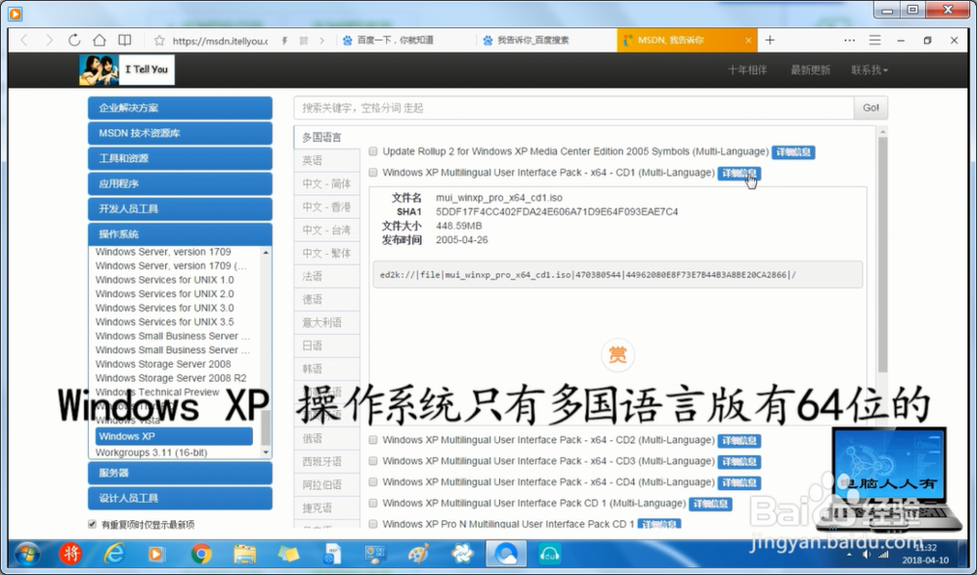Open 详细信息 for x64 - CD3 pack
This screenshot has width=977, height=575.
(x=739, y=462)
